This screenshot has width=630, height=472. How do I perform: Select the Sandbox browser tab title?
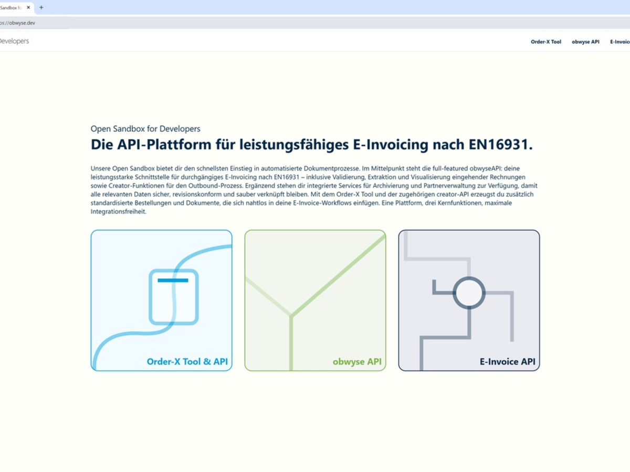tap(10, 7)
